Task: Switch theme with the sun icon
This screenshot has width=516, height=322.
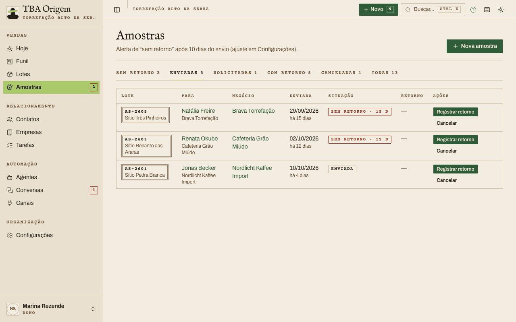Action: pos(501,10)
